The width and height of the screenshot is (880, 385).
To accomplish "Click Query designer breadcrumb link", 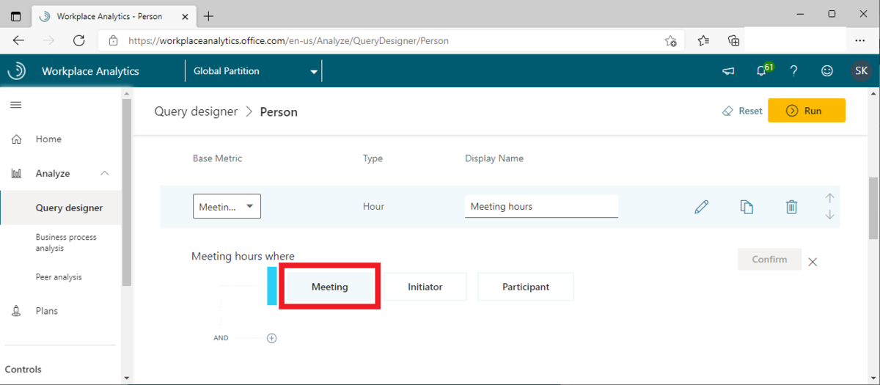I will tap(196, 111).
